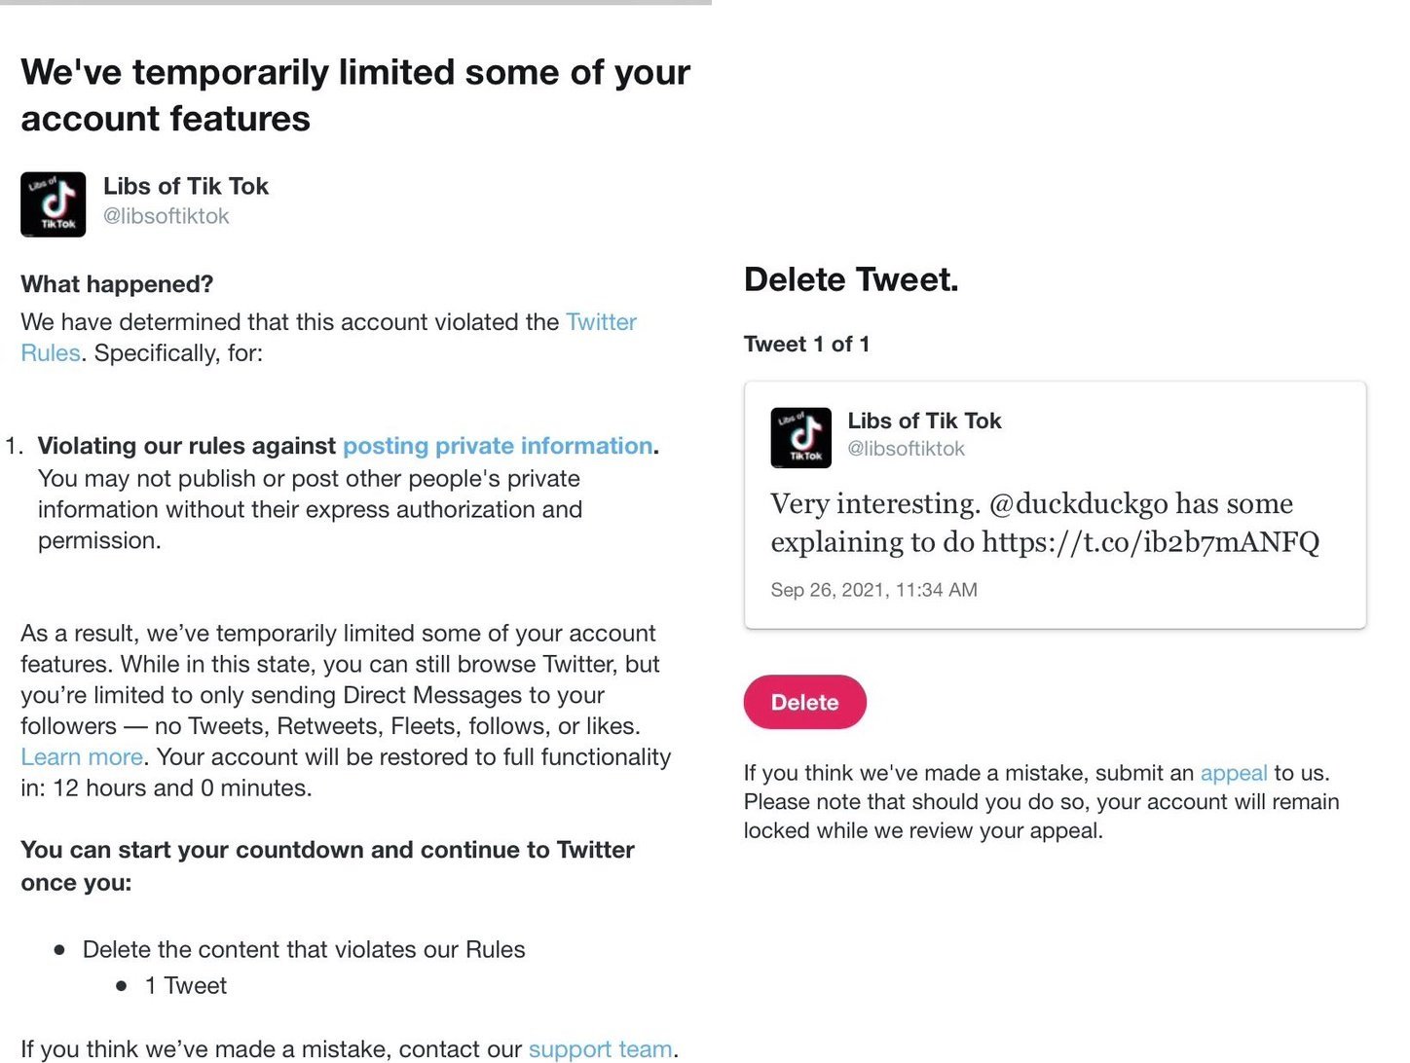Click the @libsoftiktok handle under the main heading
The width and height of the screenshot is (1410, 1063).
point(167,216)
